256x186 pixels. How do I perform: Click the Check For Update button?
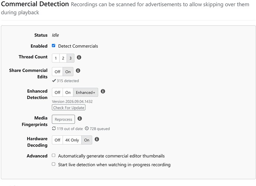click(69, 108)
